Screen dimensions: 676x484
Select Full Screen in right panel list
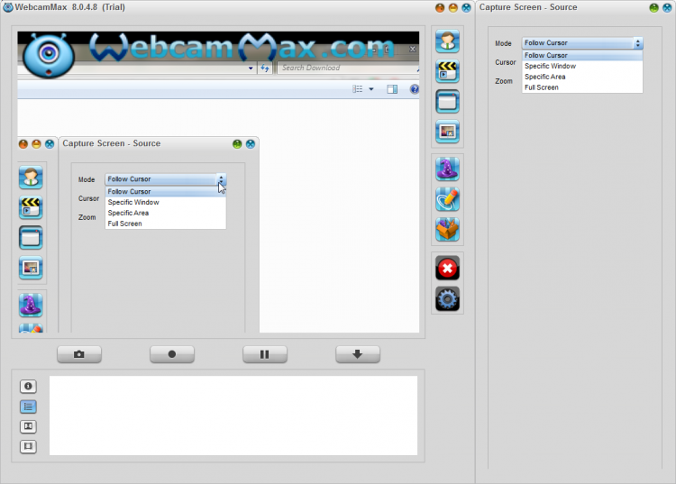pos(582,87)
